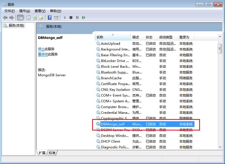Select the COM+ System A... service

click(145, 101)
